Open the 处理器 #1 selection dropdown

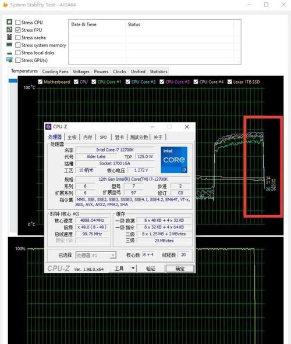click(96, 255)
